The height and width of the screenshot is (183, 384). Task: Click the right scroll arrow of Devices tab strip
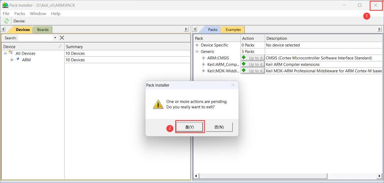click(186, 29)
